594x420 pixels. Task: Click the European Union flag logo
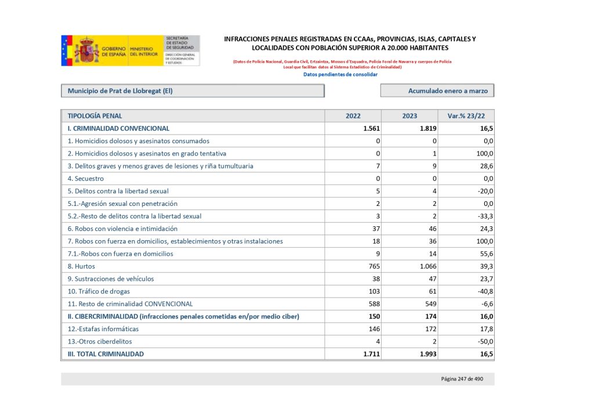[66, 51]
